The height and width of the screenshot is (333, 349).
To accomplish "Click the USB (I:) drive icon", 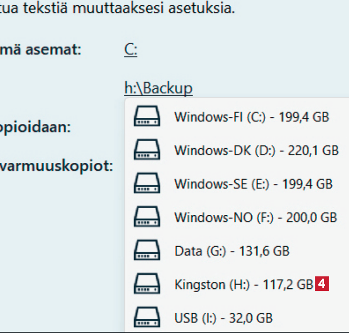I will 146,318.
